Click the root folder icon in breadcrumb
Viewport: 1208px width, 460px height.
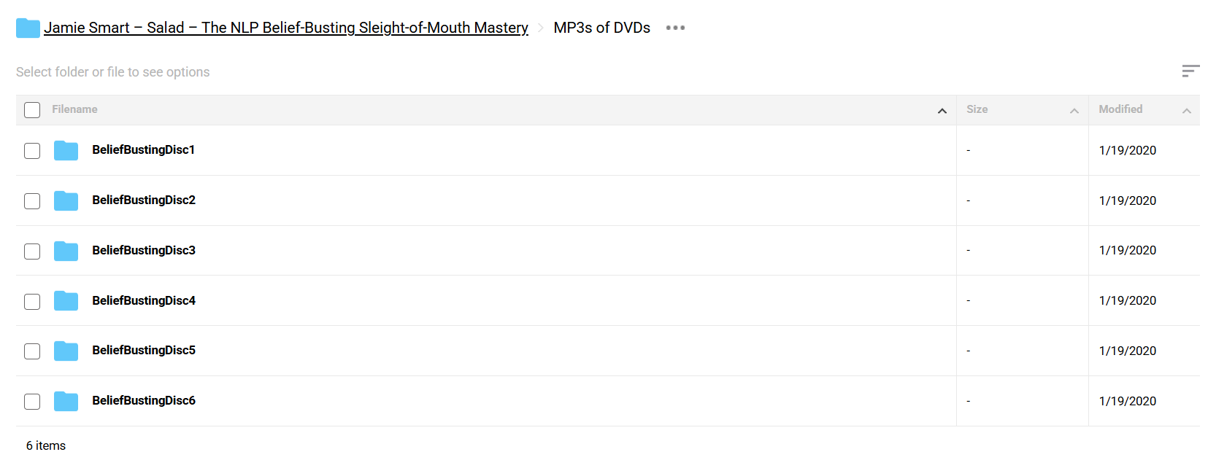(x=28, y=28)
